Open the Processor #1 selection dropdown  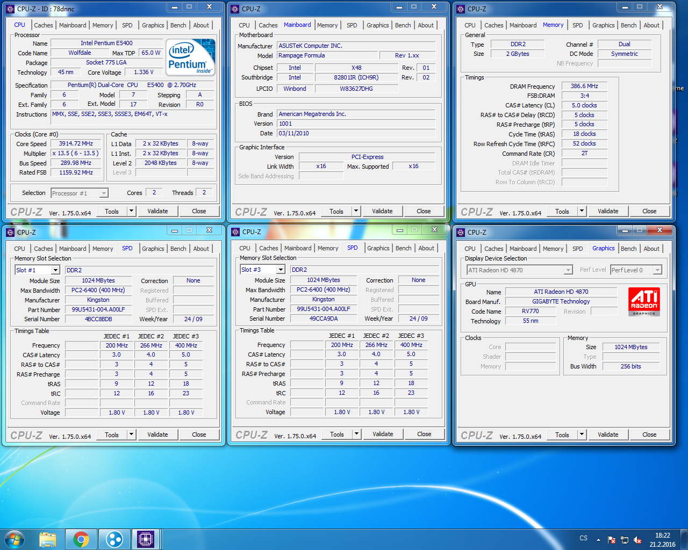[104, 193]
